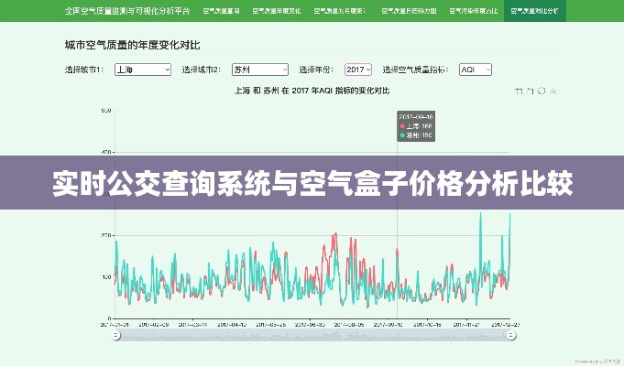624x366 pixels.
Task: Click the last chart toolbox download icon
Action: click(553, 91)
